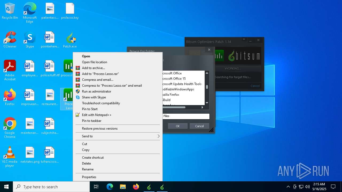The image size is (342, 192).
Task: Choose Create shortcut
Action: click(118, 158)
